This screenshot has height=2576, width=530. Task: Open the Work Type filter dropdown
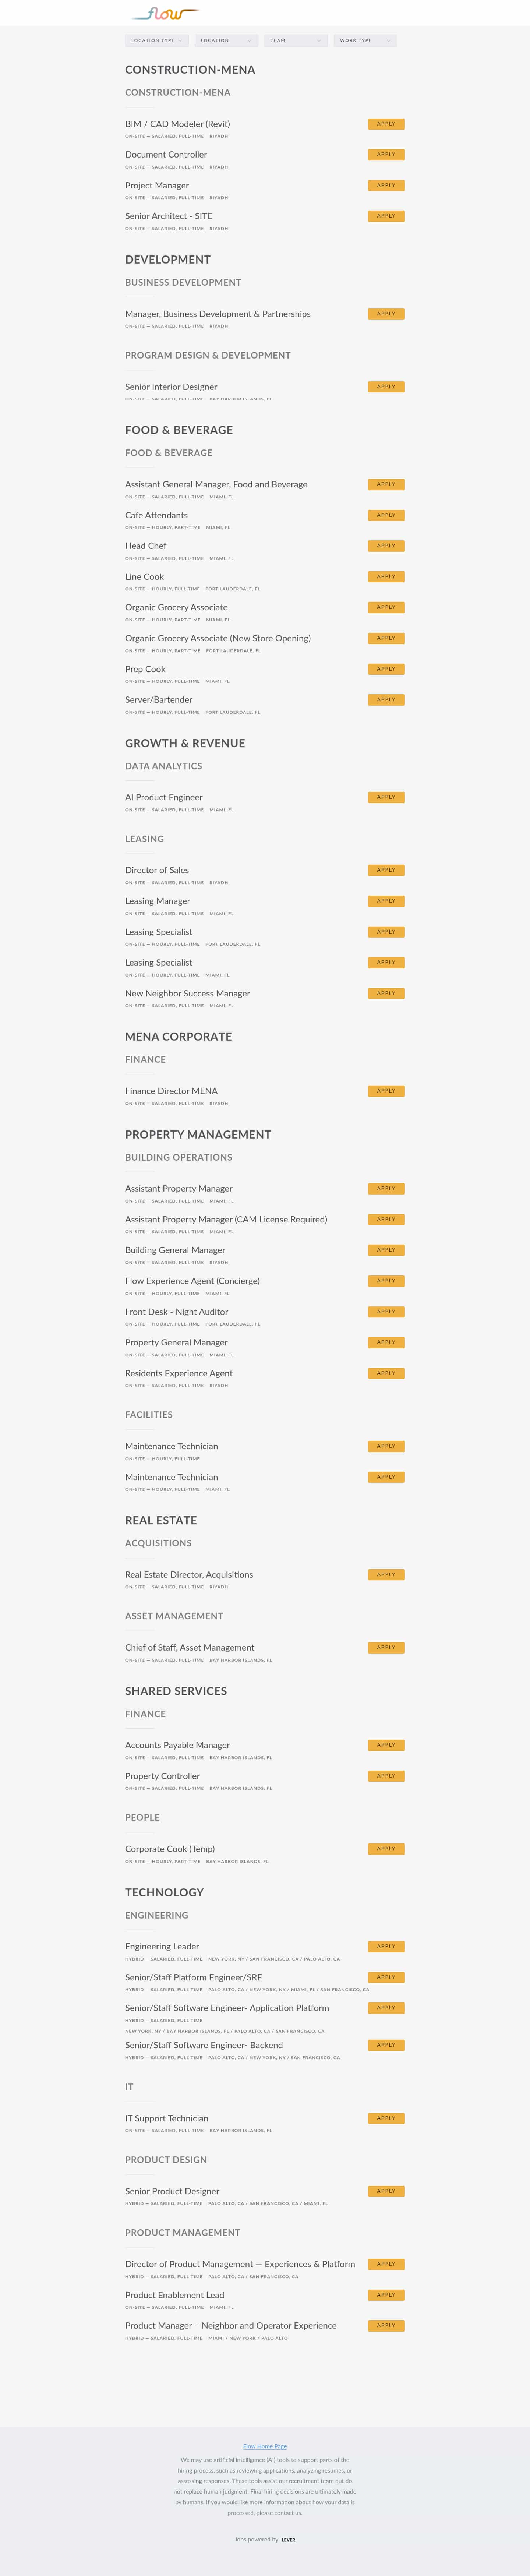(x=364, y=41)
